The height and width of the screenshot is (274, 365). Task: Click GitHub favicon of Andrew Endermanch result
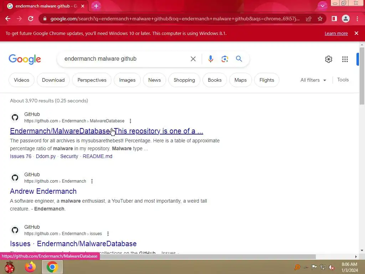pos(15,178)
